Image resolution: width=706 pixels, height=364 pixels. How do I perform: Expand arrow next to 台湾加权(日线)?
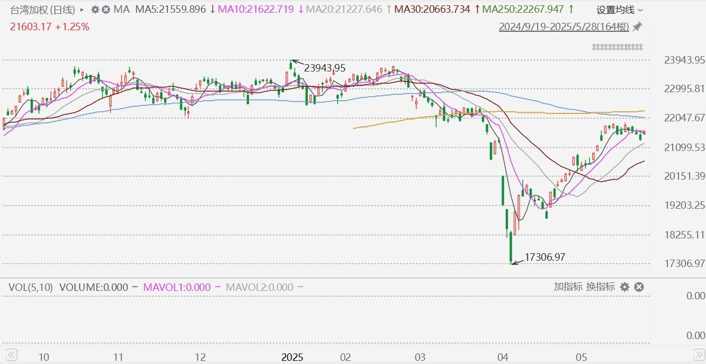tap(82, 10)
